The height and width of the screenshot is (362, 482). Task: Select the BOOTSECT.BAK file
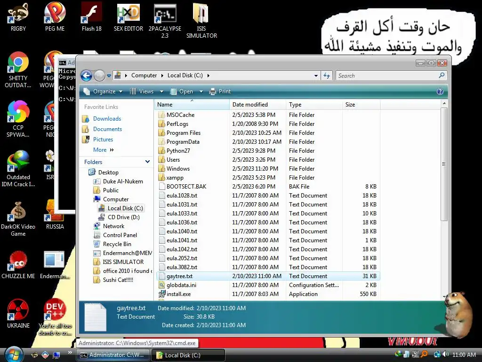186,187
